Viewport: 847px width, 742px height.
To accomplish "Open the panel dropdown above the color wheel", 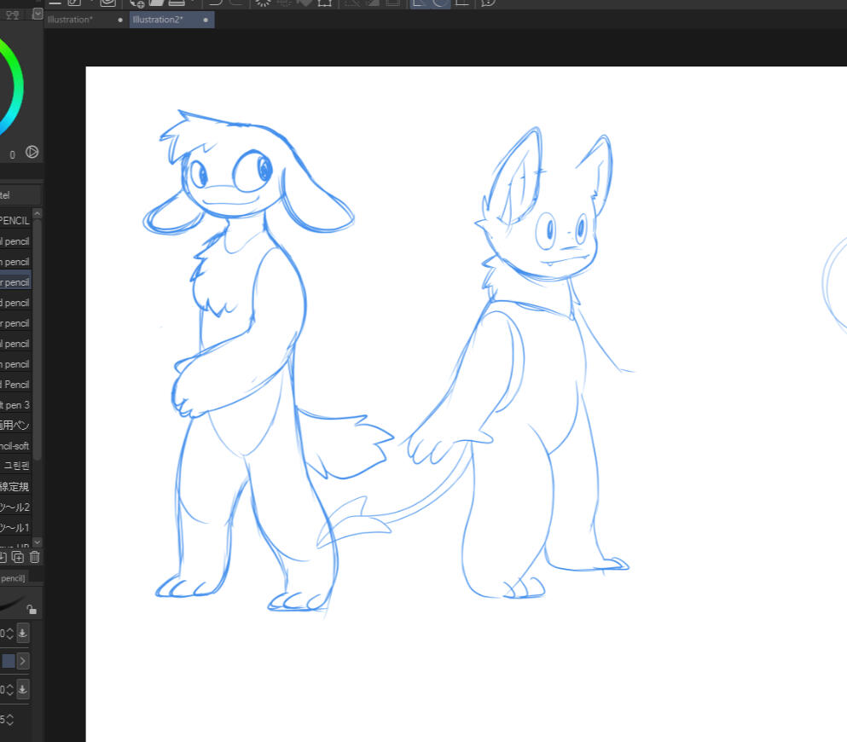I will tap(37, 14).
